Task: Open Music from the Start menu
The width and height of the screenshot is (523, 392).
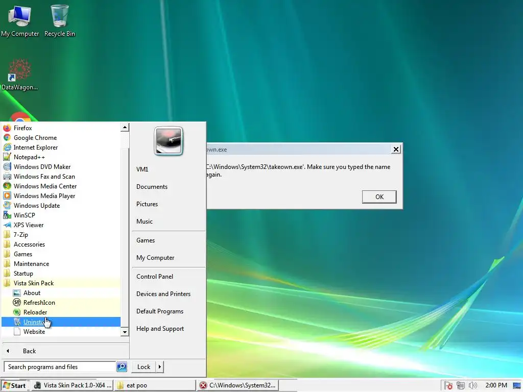Action: [169, 222]
